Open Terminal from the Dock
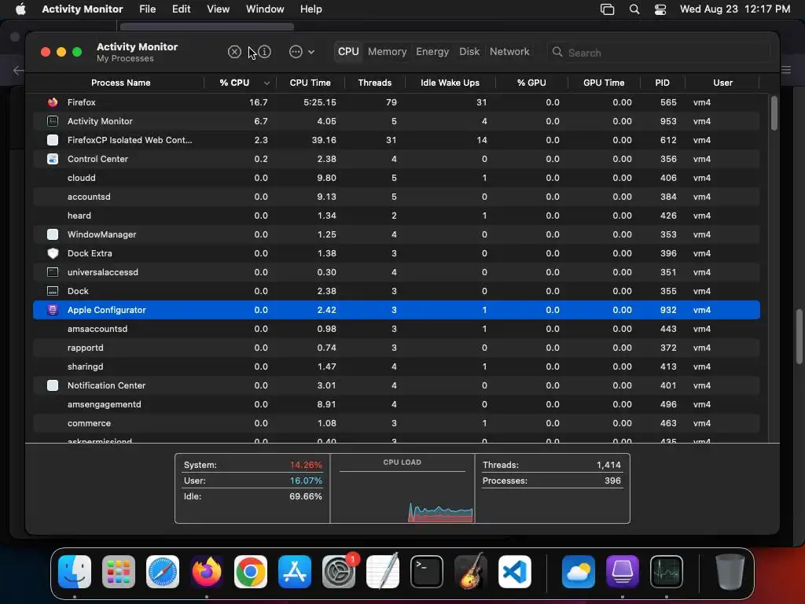Image resolution: width=805 pixels, height=604 pixels. (427, 572)
